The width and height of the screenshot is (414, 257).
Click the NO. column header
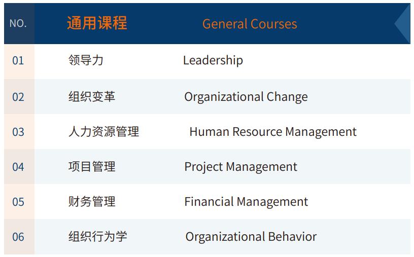point(18,23)
